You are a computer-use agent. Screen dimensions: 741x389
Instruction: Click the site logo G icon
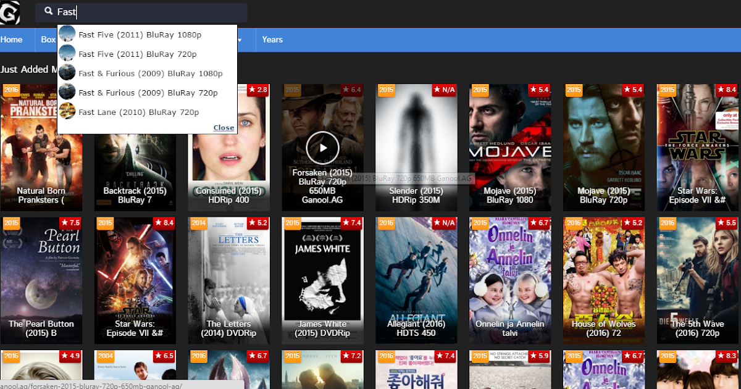tap(9, 12)
